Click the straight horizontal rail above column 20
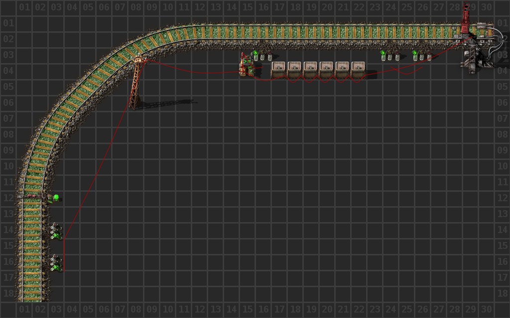Image resolution: width=510 pixels, height=318 pixels. click(x=327, y=32)
